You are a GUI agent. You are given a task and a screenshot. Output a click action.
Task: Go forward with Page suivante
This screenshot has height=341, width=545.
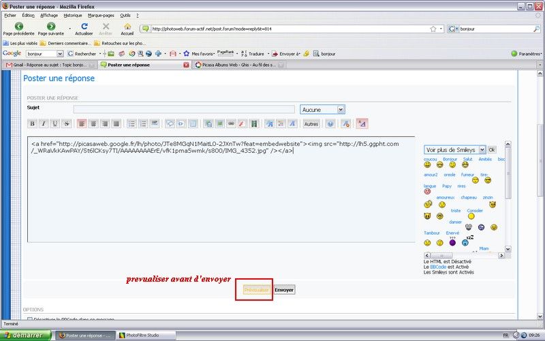(x=51, y=29)
